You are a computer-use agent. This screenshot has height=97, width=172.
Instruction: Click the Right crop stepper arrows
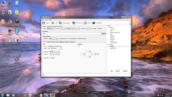coord(95,54)
